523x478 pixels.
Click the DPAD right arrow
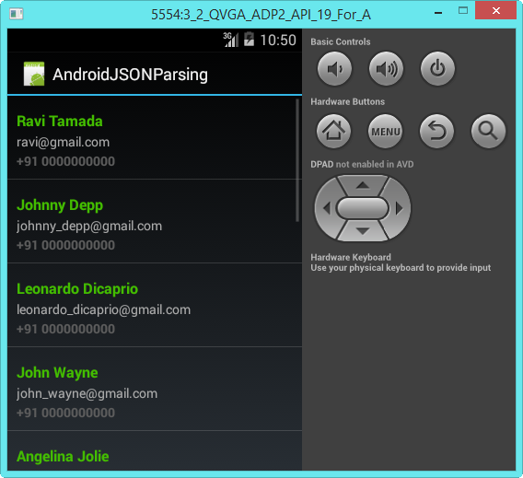tap(399, 208)
